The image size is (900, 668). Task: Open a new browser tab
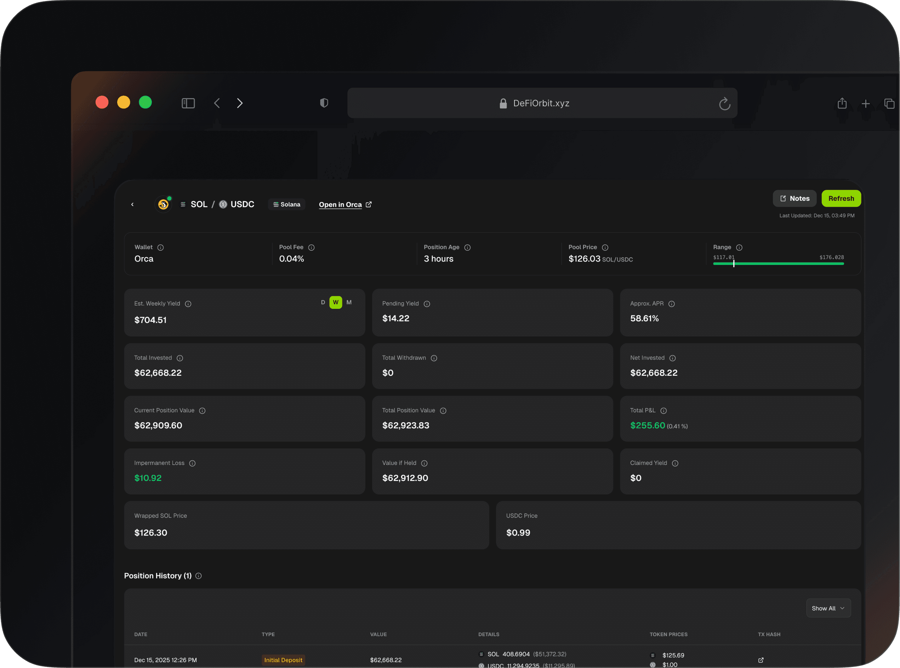click(865, 104)
